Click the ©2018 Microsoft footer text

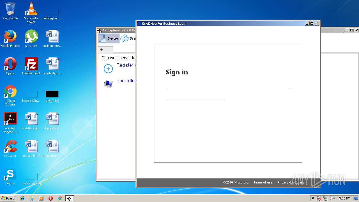tap(236, 182)
